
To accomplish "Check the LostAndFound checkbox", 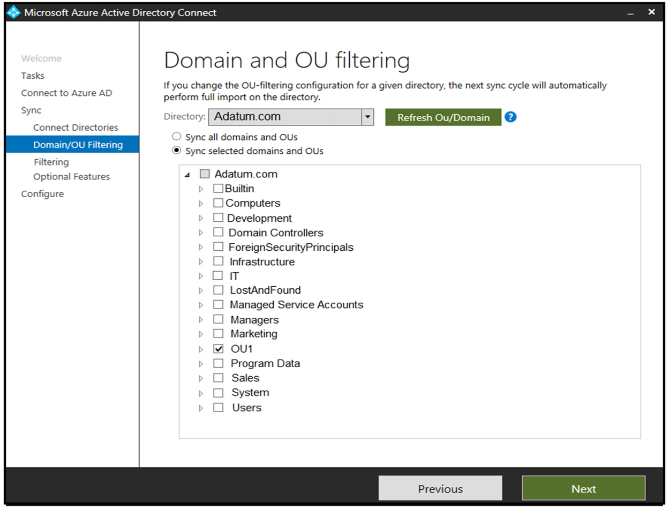I will [218, 290].
